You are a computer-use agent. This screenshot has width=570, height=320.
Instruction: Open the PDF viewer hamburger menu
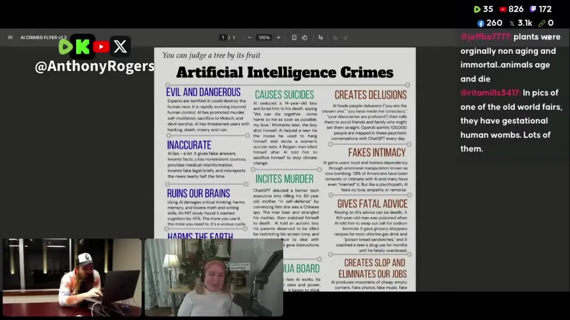10,37
